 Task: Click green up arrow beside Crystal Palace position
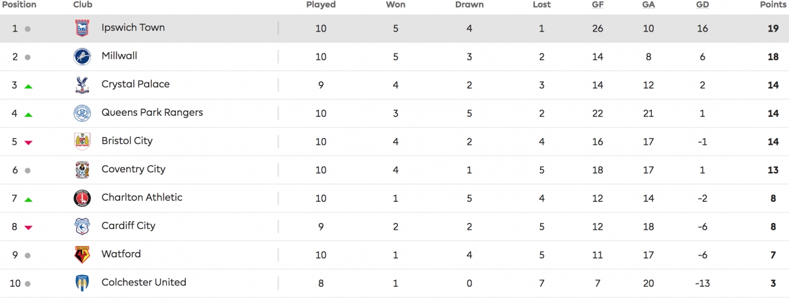coord(28,87)
